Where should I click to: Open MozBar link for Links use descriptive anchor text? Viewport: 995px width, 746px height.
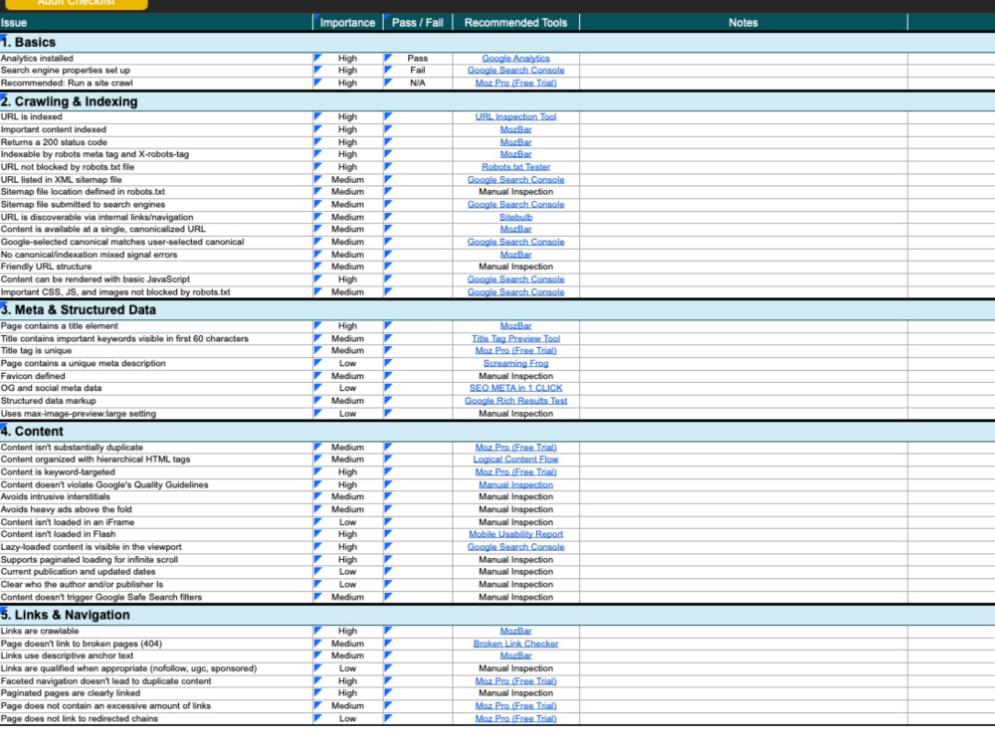[x=515, y=655]
